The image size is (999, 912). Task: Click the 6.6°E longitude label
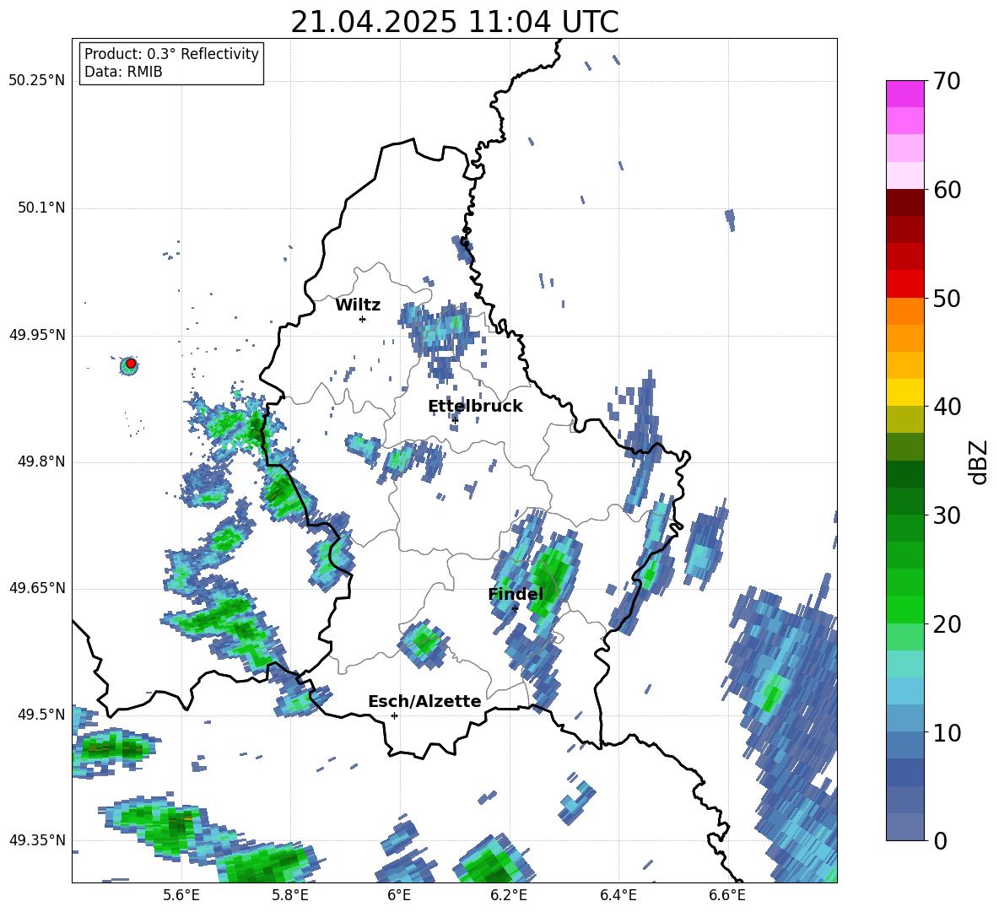click(727, 895)
